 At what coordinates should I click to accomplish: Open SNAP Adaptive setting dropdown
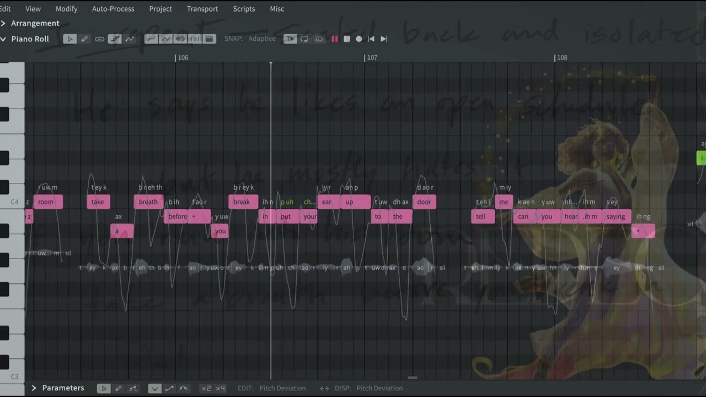click(262, 39)
